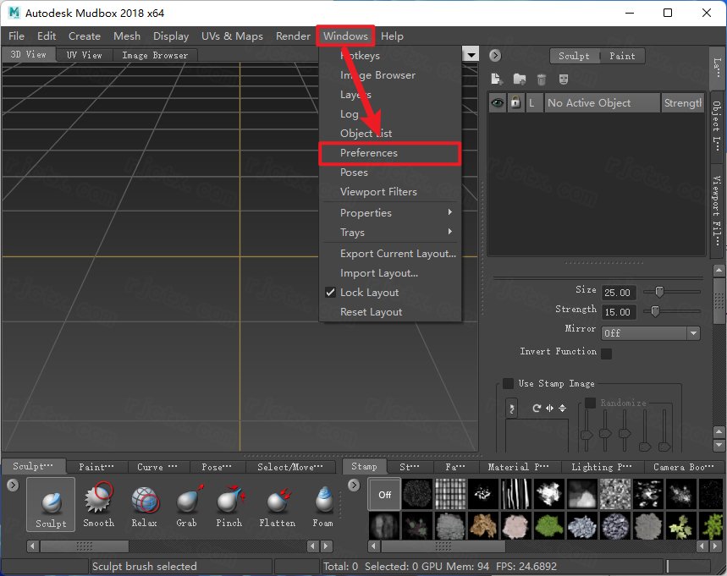The image size is (727, 576).
Task: Click the mask face icon in layers
Action: point(564,80)
